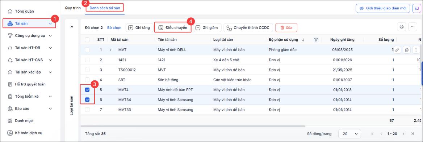
Task: Switch to the Quy trình tab
Action: (x=73, y=8)
